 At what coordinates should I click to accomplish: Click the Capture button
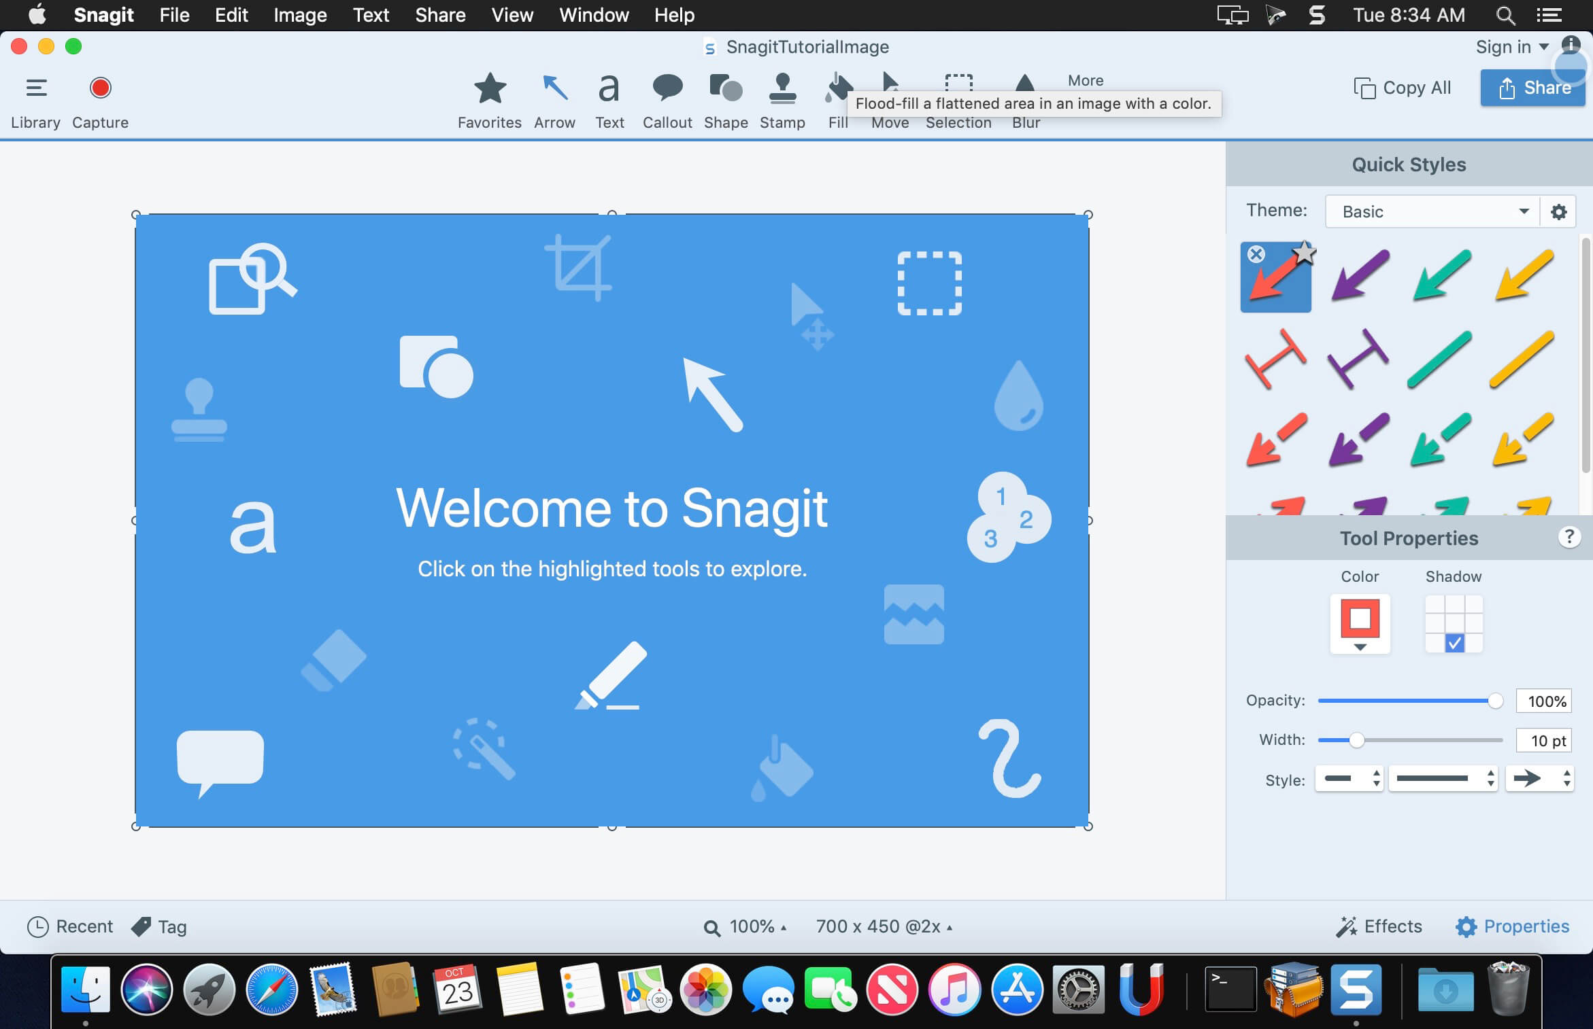pos(100,87)
